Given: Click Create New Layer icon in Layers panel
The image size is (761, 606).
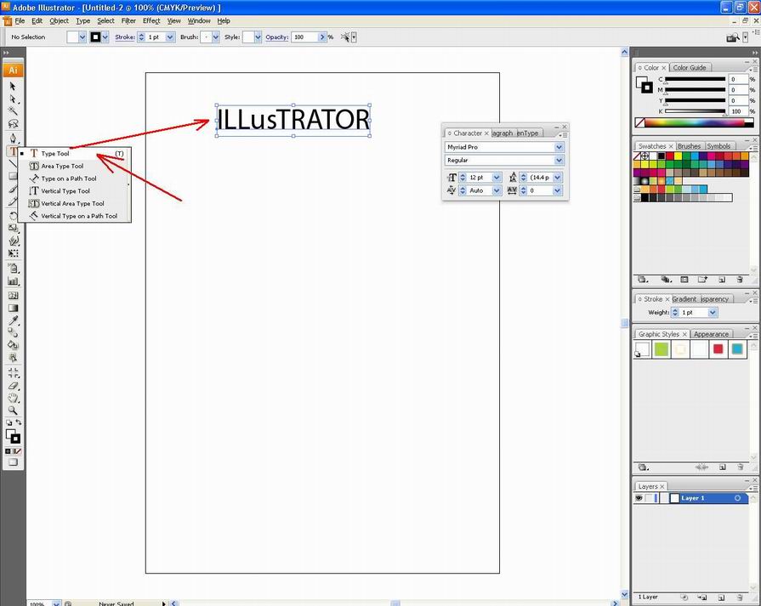Looking at the screenshot, I should [x=721, y=598].
